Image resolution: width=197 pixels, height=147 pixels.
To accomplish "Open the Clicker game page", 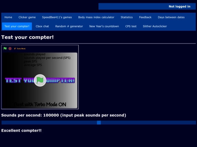I will pos(27,17).
